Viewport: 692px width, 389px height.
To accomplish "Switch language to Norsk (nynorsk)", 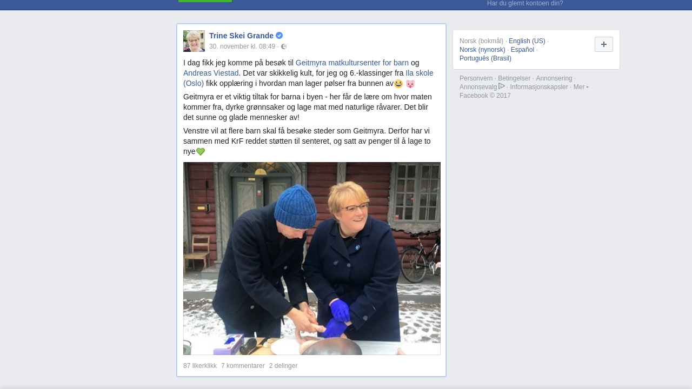I will 482,50.
